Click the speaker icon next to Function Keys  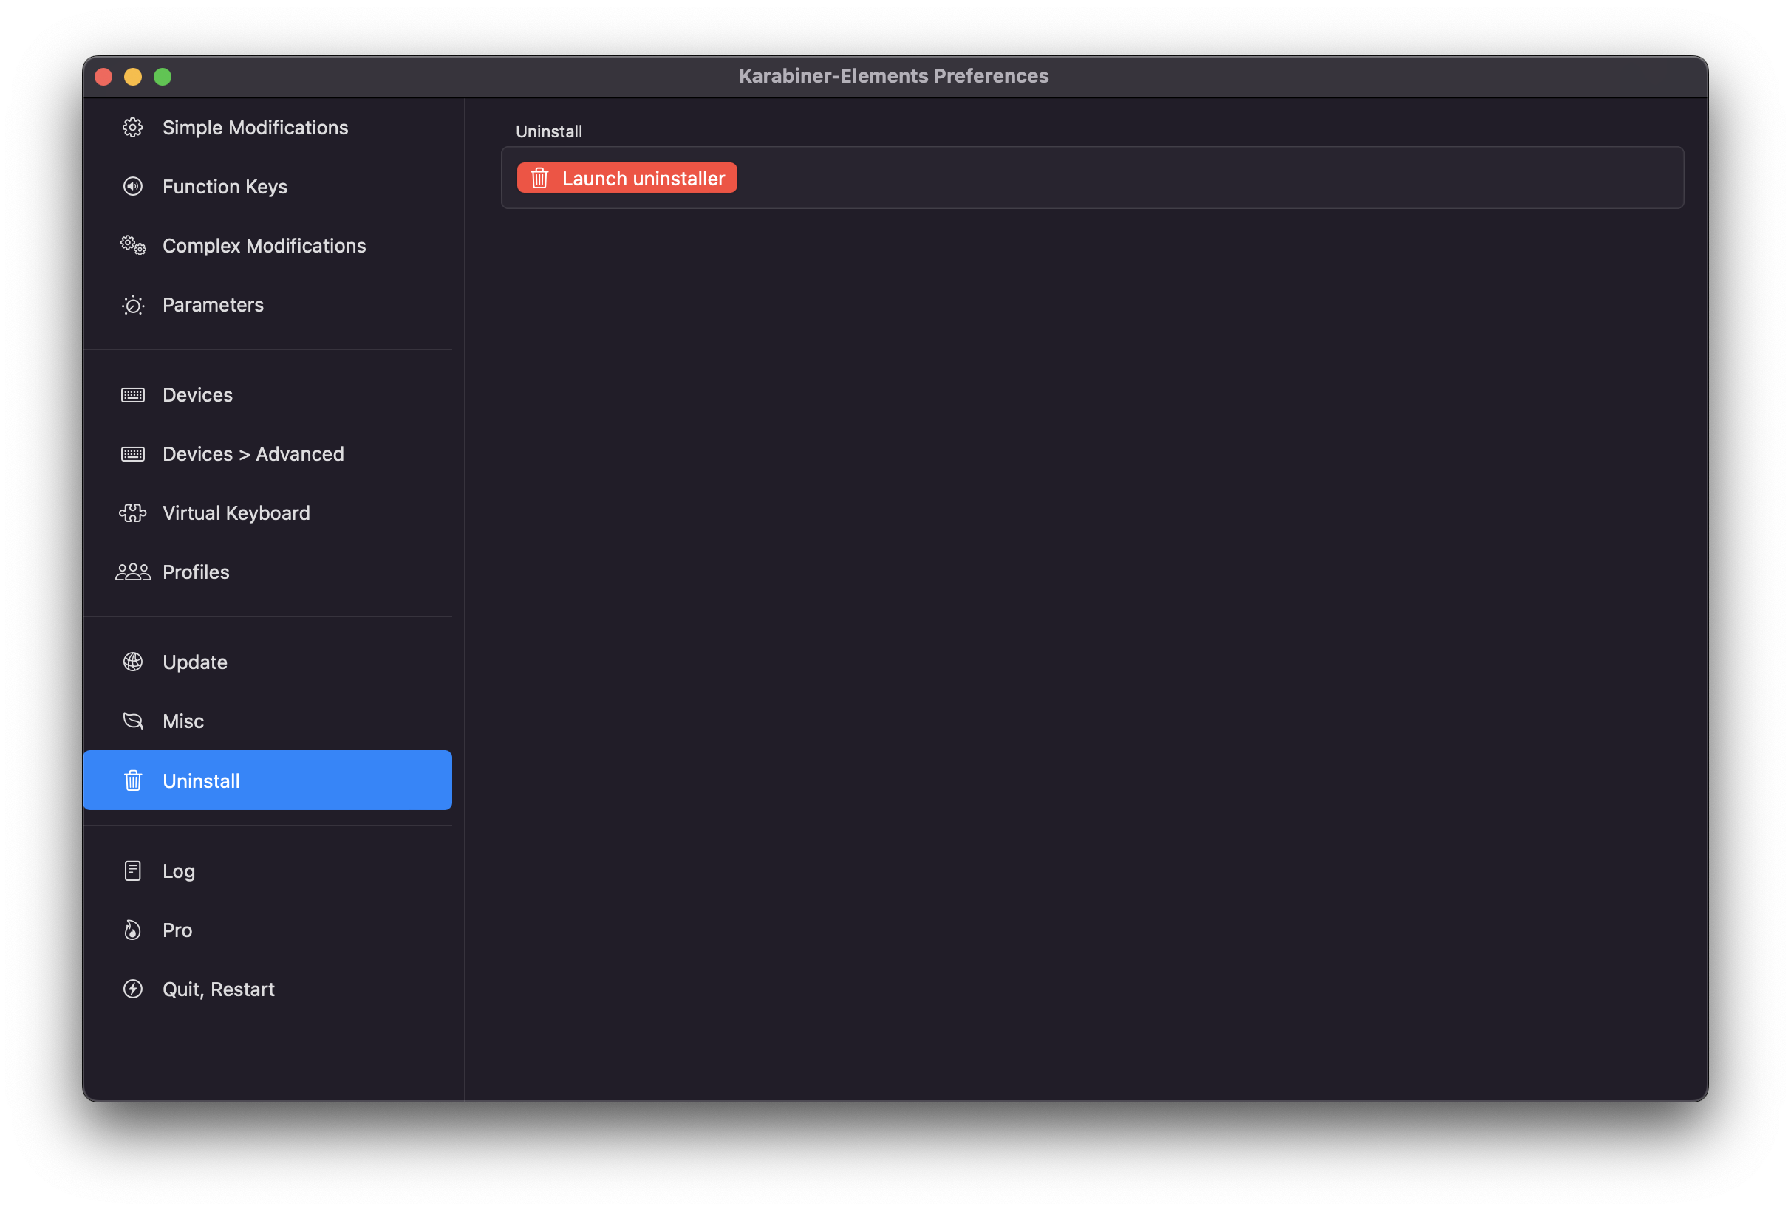tap(132, 186)
